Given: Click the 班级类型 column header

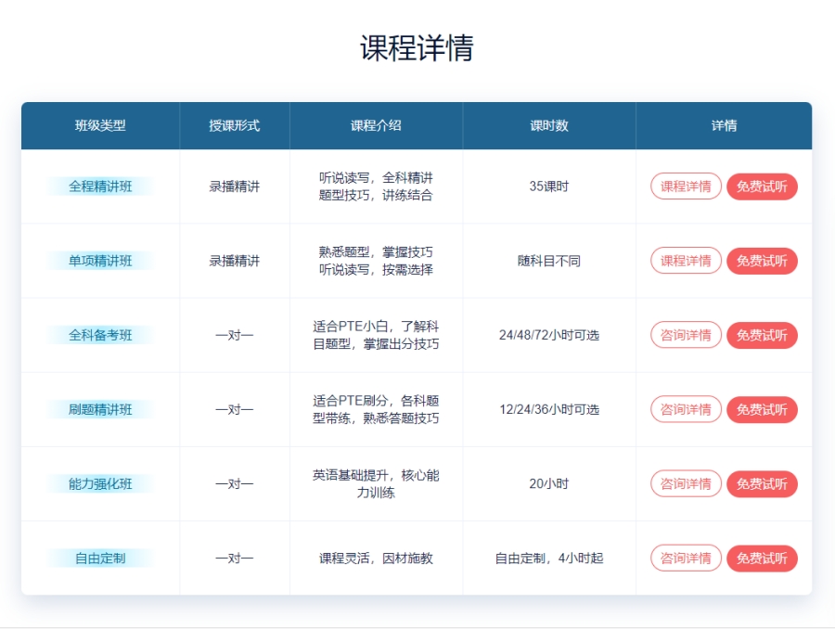Looking at the screenshot, I should pyautogui.click(x=100, y=125).
